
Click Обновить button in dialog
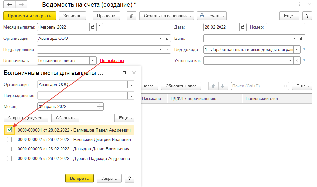65,118
